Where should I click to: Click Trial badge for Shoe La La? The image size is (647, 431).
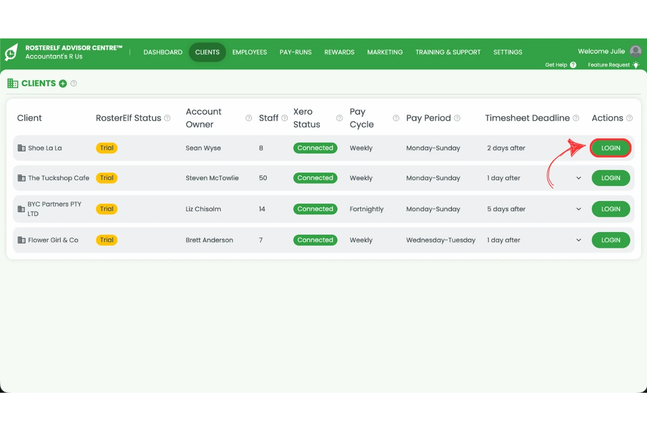[x=107, y=148]
